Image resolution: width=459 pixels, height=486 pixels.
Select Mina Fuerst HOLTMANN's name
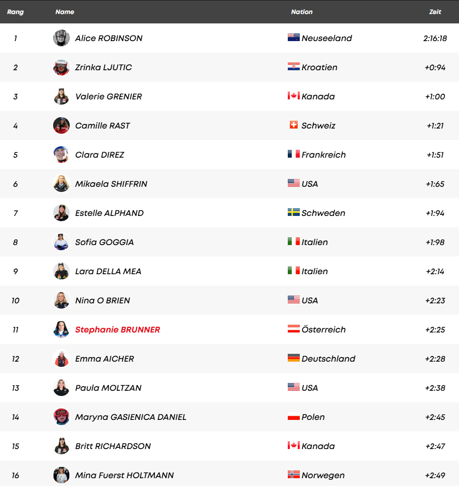(x=124, y=475)
